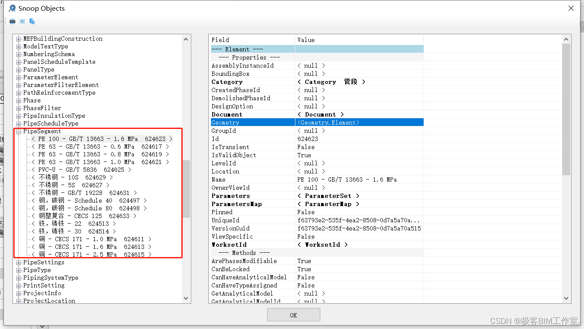Select 铜 - CECS 171 - 1.0 MPa segment

(x=92, y=239)
